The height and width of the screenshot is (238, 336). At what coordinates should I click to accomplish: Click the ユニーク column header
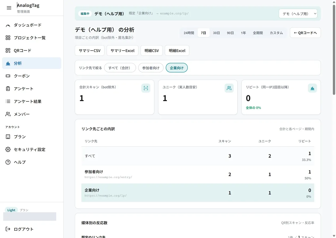click(x=265, y=141)
